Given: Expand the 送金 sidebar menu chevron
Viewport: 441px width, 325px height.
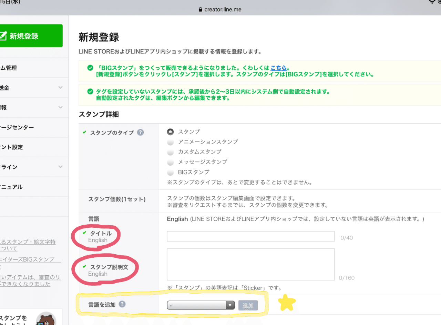Looking at the screenshot, I should tap(61, 88).
